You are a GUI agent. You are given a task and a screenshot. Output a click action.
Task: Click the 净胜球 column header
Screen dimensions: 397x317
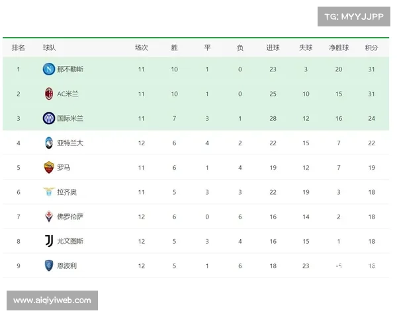point(339,48)
